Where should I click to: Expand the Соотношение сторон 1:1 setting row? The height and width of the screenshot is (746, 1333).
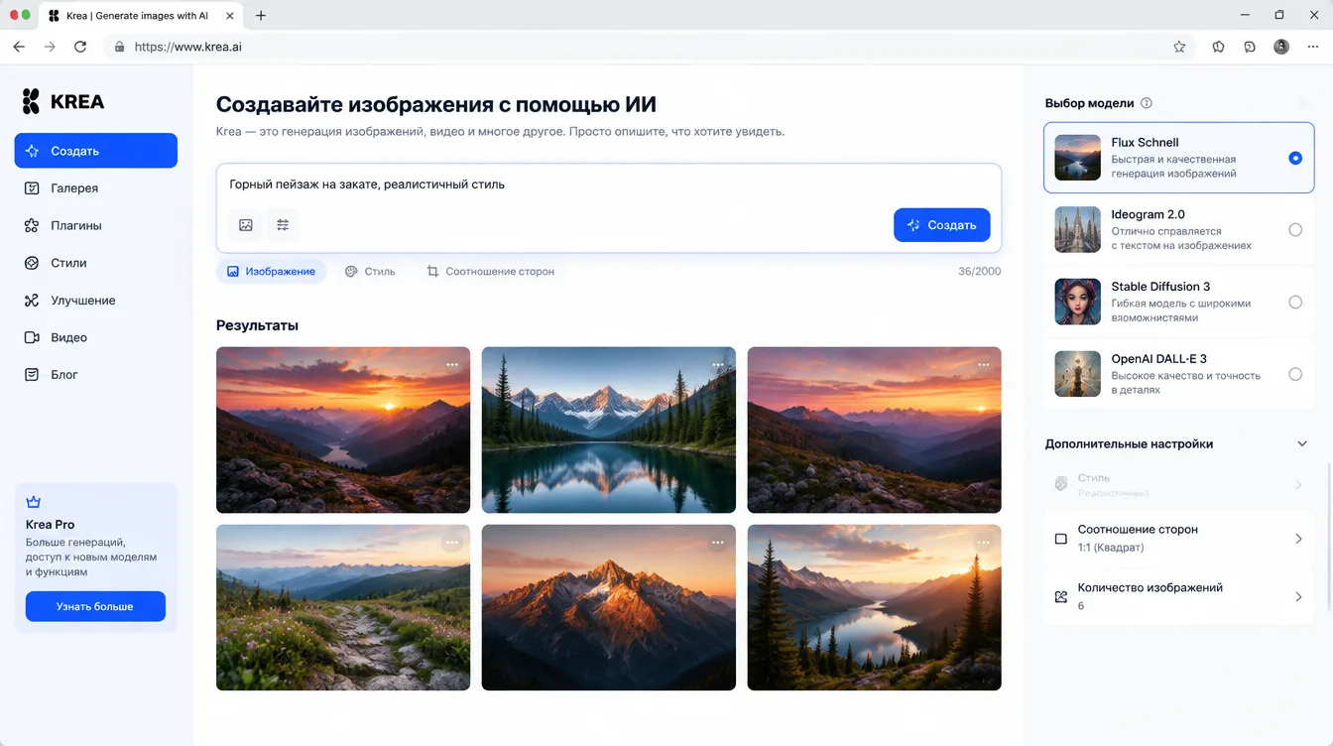pyautogui.click(x=1179, y=539)
